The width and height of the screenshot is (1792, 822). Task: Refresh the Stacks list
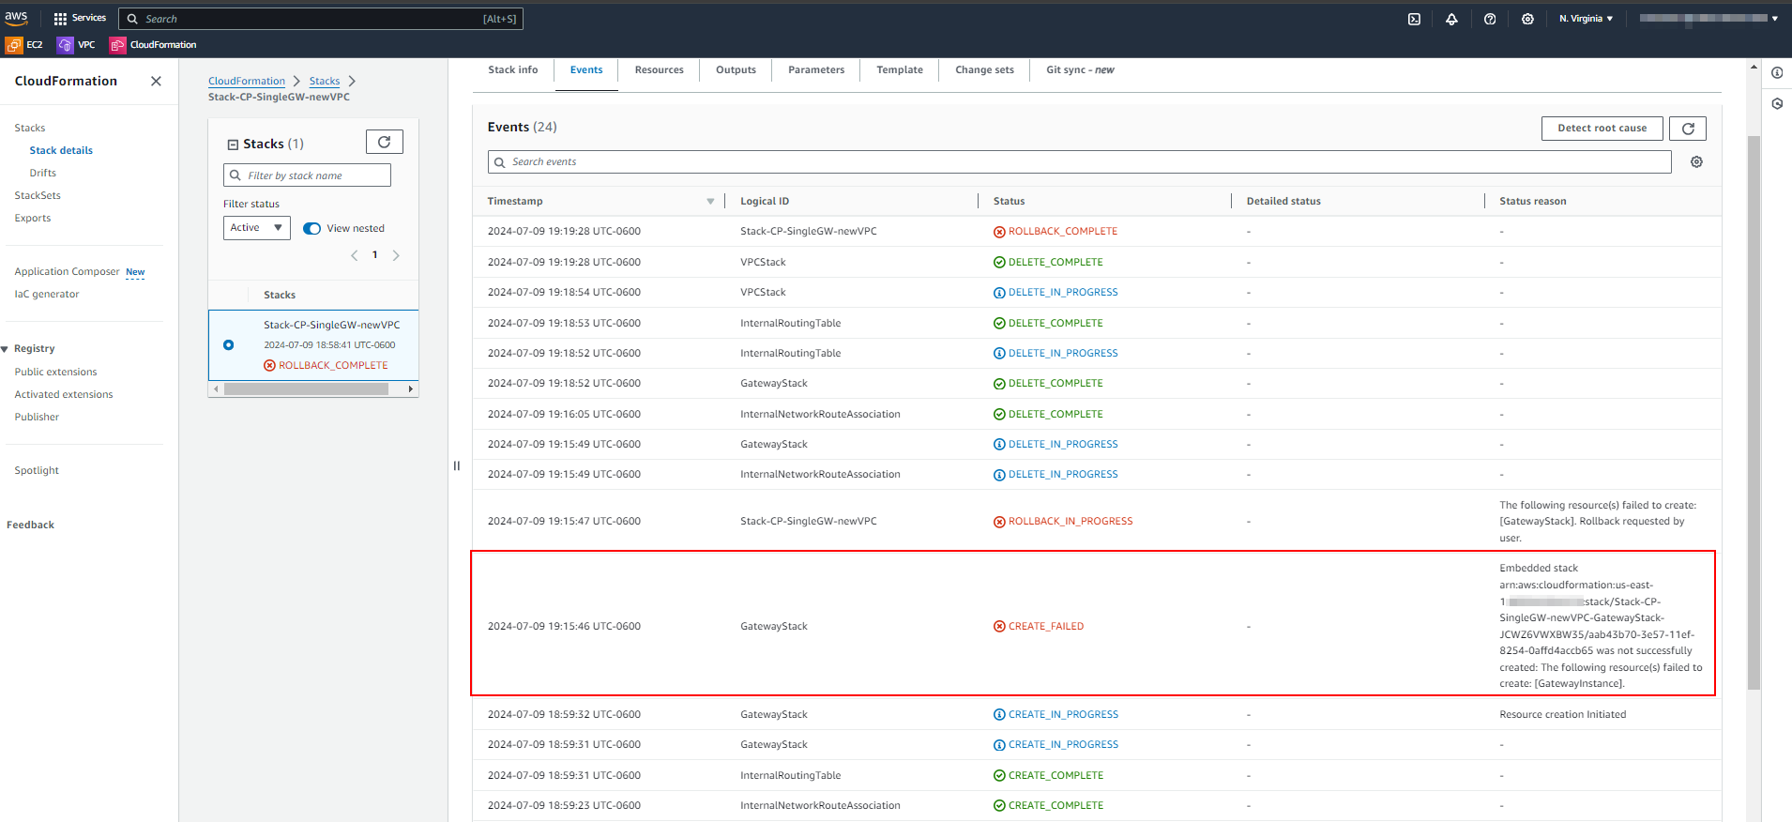pyautogui.click(x=385, y=142)
